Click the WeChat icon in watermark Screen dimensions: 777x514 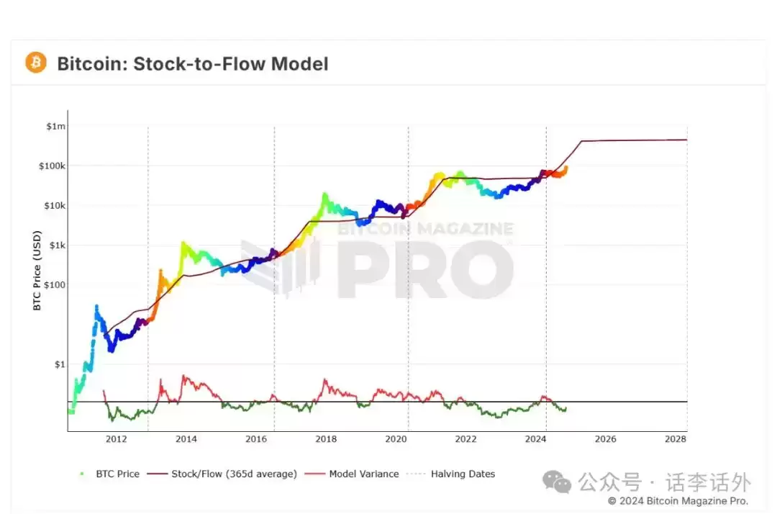click(x=556, y=482)
